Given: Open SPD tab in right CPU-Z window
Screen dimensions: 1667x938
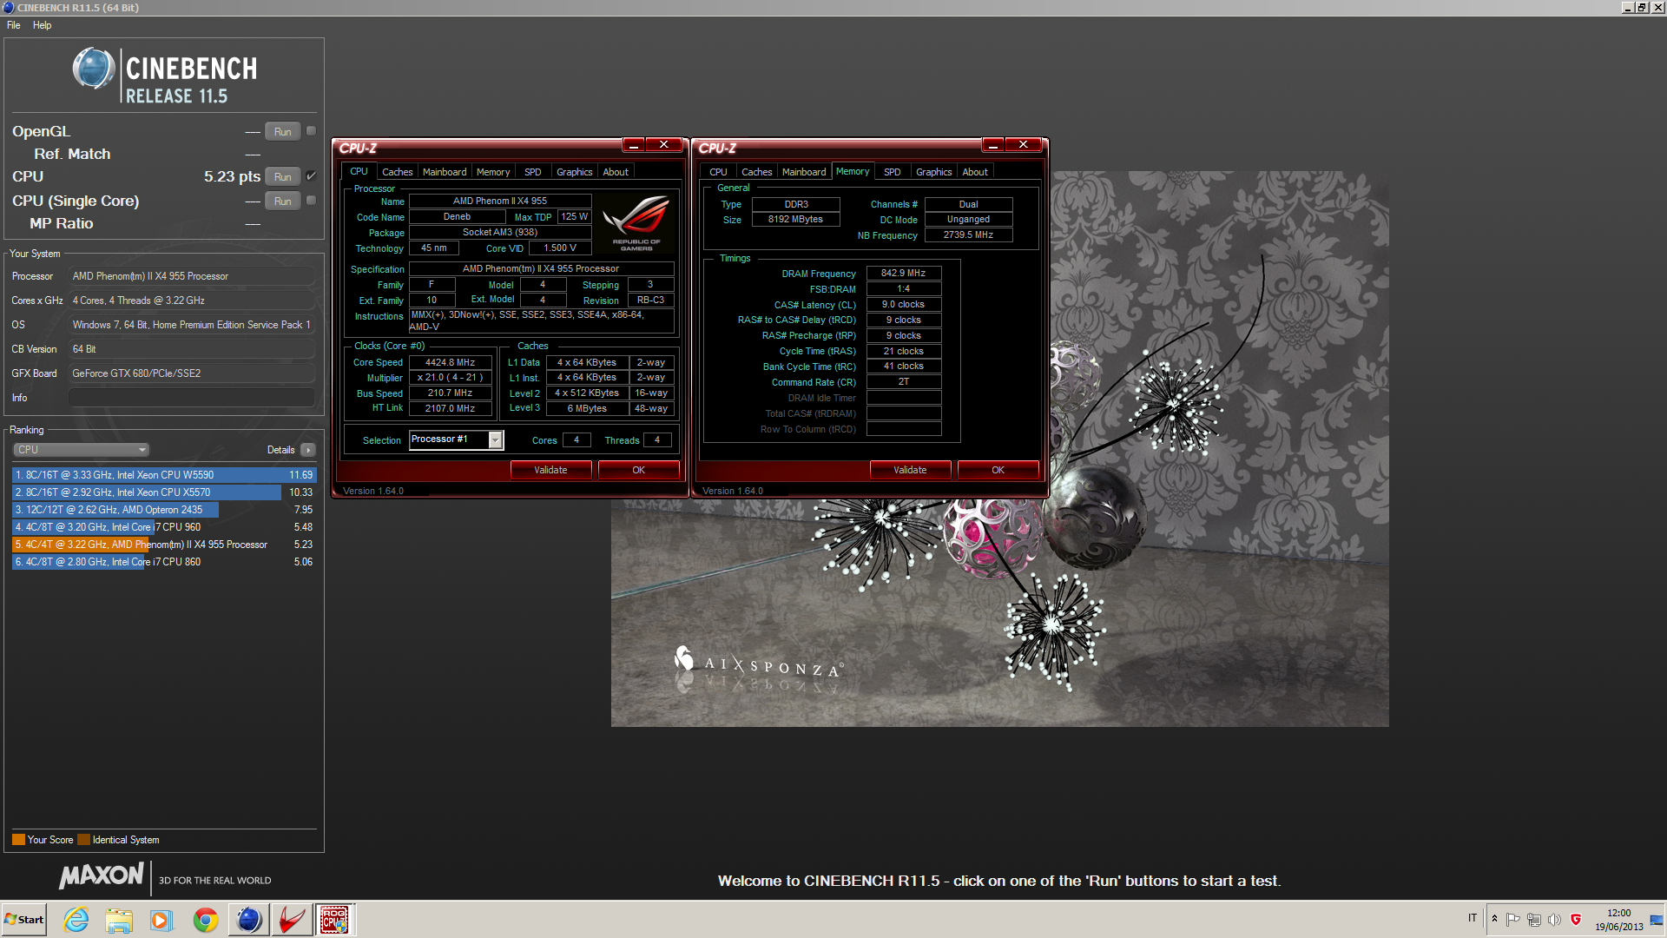Looking at the screenshot, I should pyautogui.click(x=893, y=172).
